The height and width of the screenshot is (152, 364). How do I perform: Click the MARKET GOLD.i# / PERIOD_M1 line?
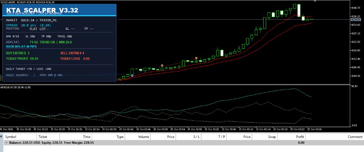pos(31,20)
